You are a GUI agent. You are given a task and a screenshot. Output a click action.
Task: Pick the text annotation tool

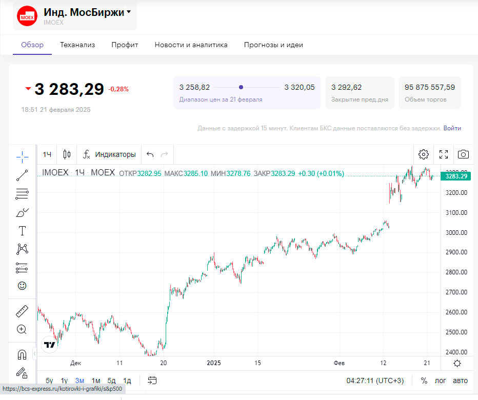pyautogui.click(x=22, y=231)
